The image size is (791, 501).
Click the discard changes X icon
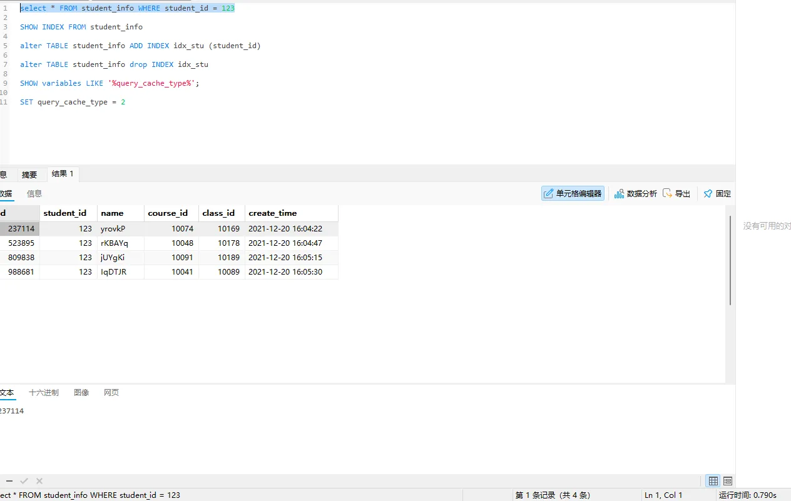pyautogui.click(x=39, y=481)
